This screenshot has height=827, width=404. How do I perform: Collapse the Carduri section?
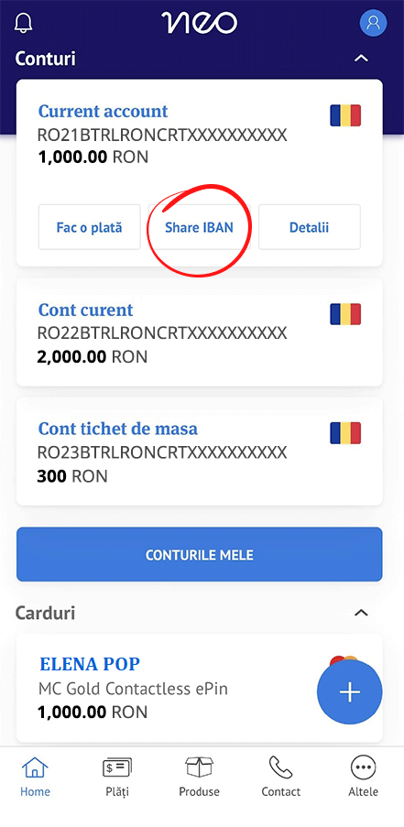[x=361, y=613]
